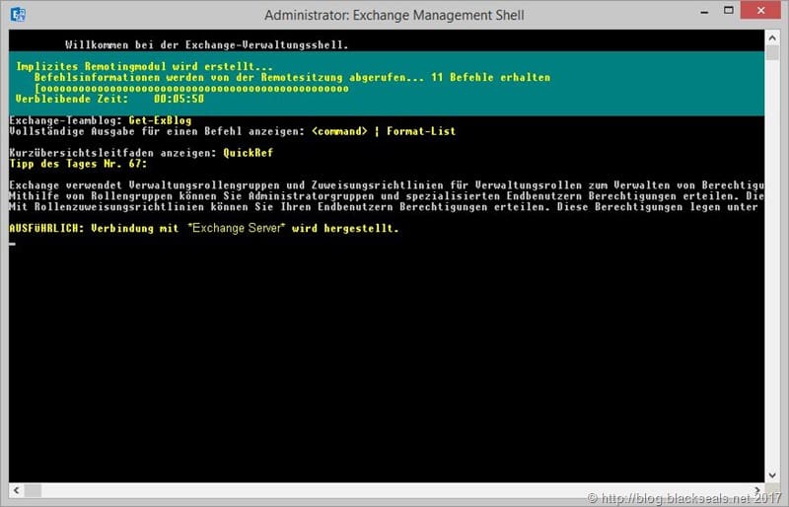Screen dimensions: 789x507
Task: Click the line starting 'Exchange verwendet Verwaltungsrollengruppen'
Action: click(x=387, y=185)
